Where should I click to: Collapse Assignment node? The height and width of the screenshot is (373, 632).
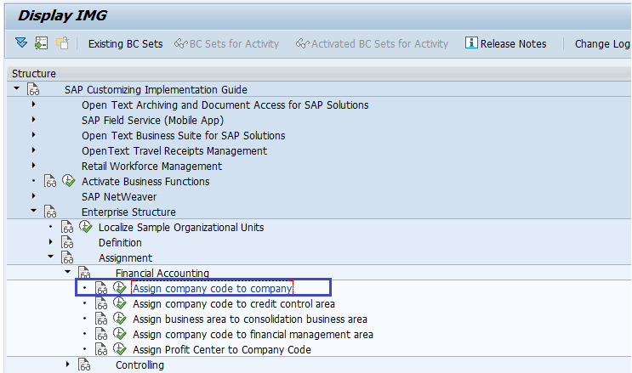50,257
